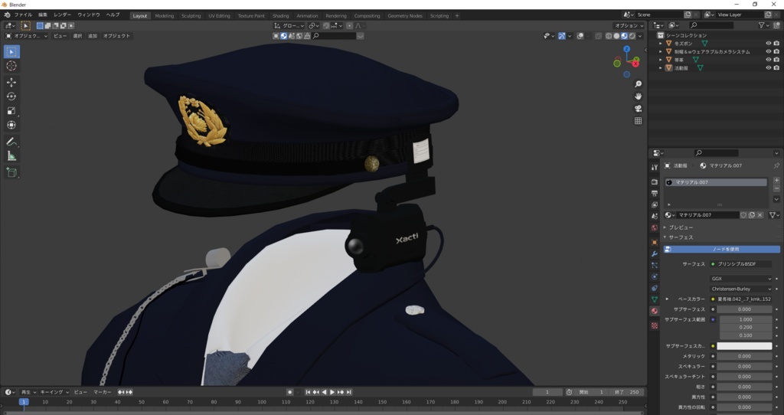Open Modifiers wrench tab
This screenshot has width=784, height=415.
point(655,254)
